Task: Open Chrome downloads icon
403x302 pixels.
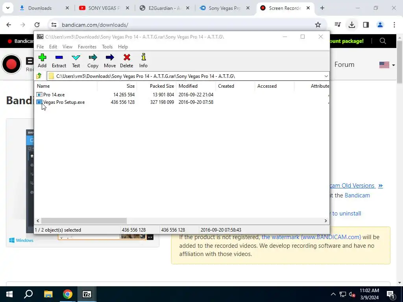Action: 351,25
